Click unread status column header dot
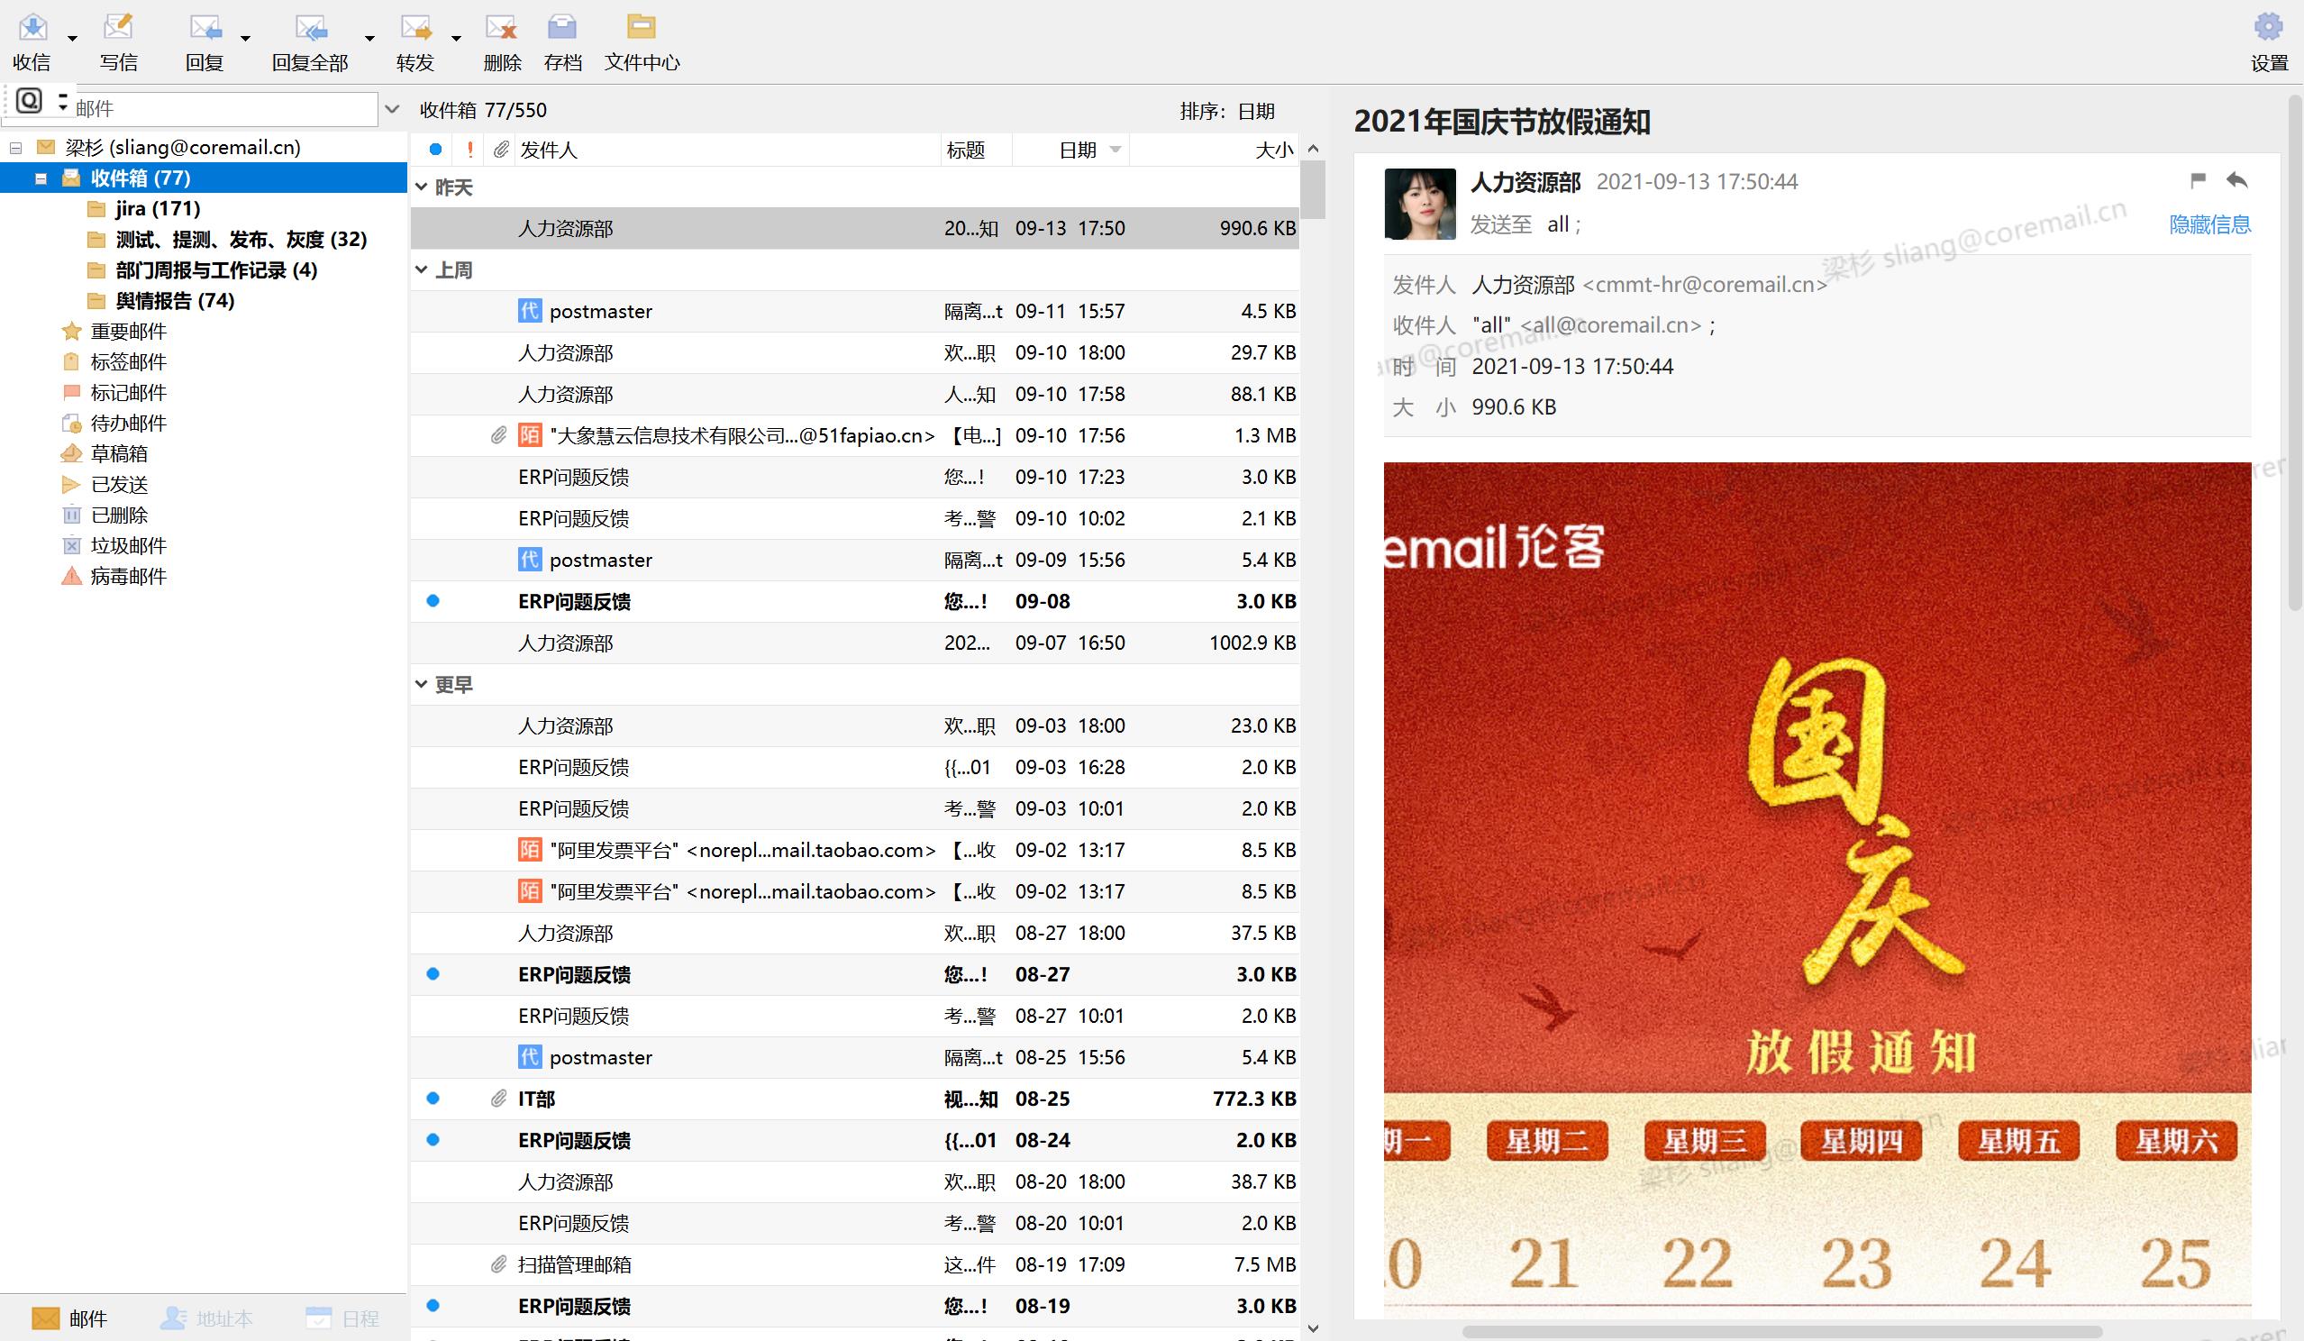2304x1341 pixels. (435, 150)
